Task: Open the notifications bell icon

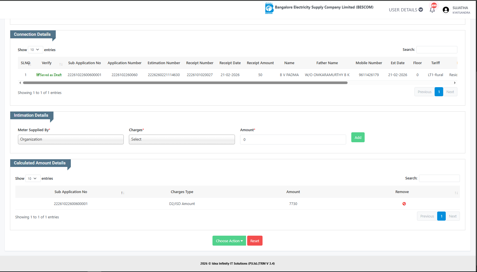Action: coord(432,10)
